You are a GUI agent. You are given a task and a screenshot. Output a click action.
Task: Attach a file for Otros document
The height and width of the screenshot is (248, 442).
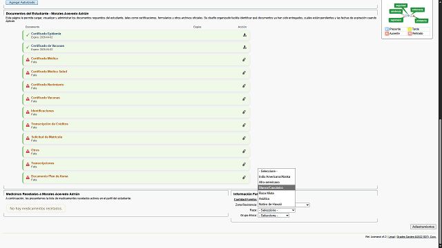244,152
